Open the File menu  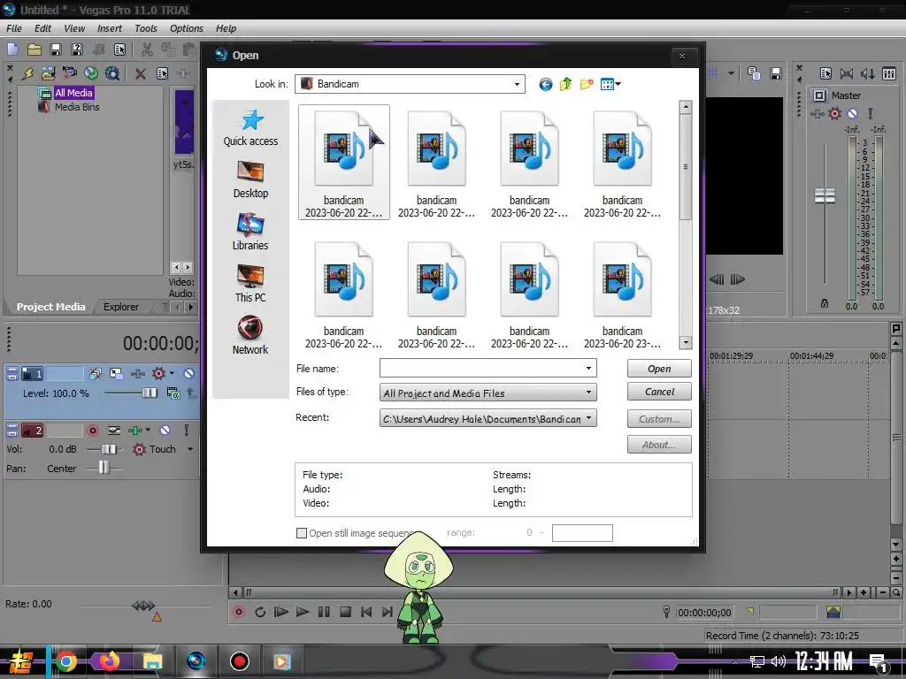[x=14, y=28]
